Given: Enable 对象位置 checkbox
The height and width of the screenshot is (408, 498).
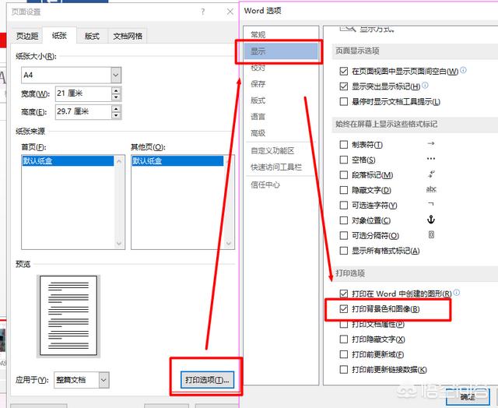Looking at the screenshot, I should click(x=344, y=220).
